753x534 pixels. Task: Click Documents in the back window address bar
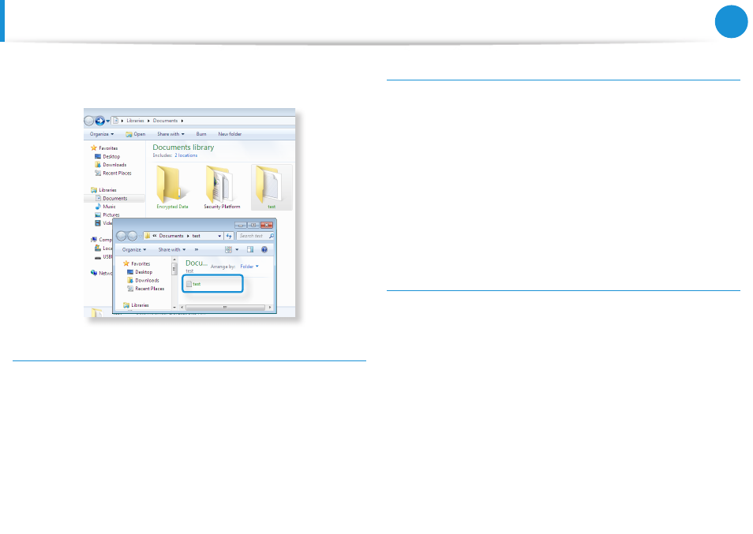click(165, 121)
